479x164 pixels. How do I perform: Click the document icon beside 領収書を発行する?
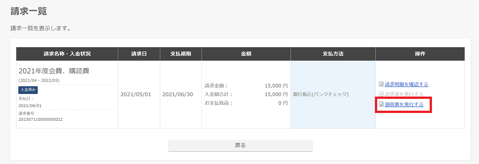[381, 104]
